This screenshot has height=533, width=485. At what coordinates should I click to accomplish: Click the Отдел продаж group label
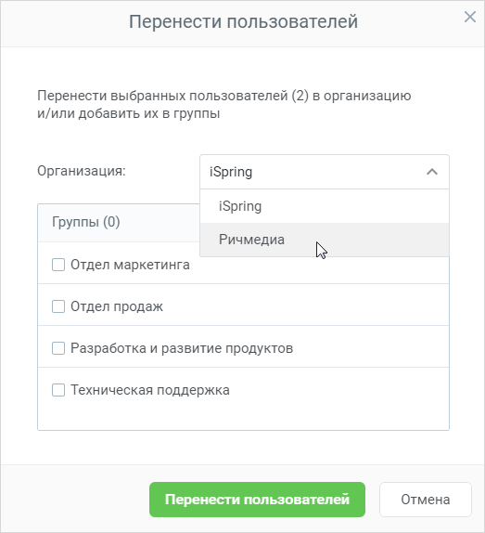point(117,306)
